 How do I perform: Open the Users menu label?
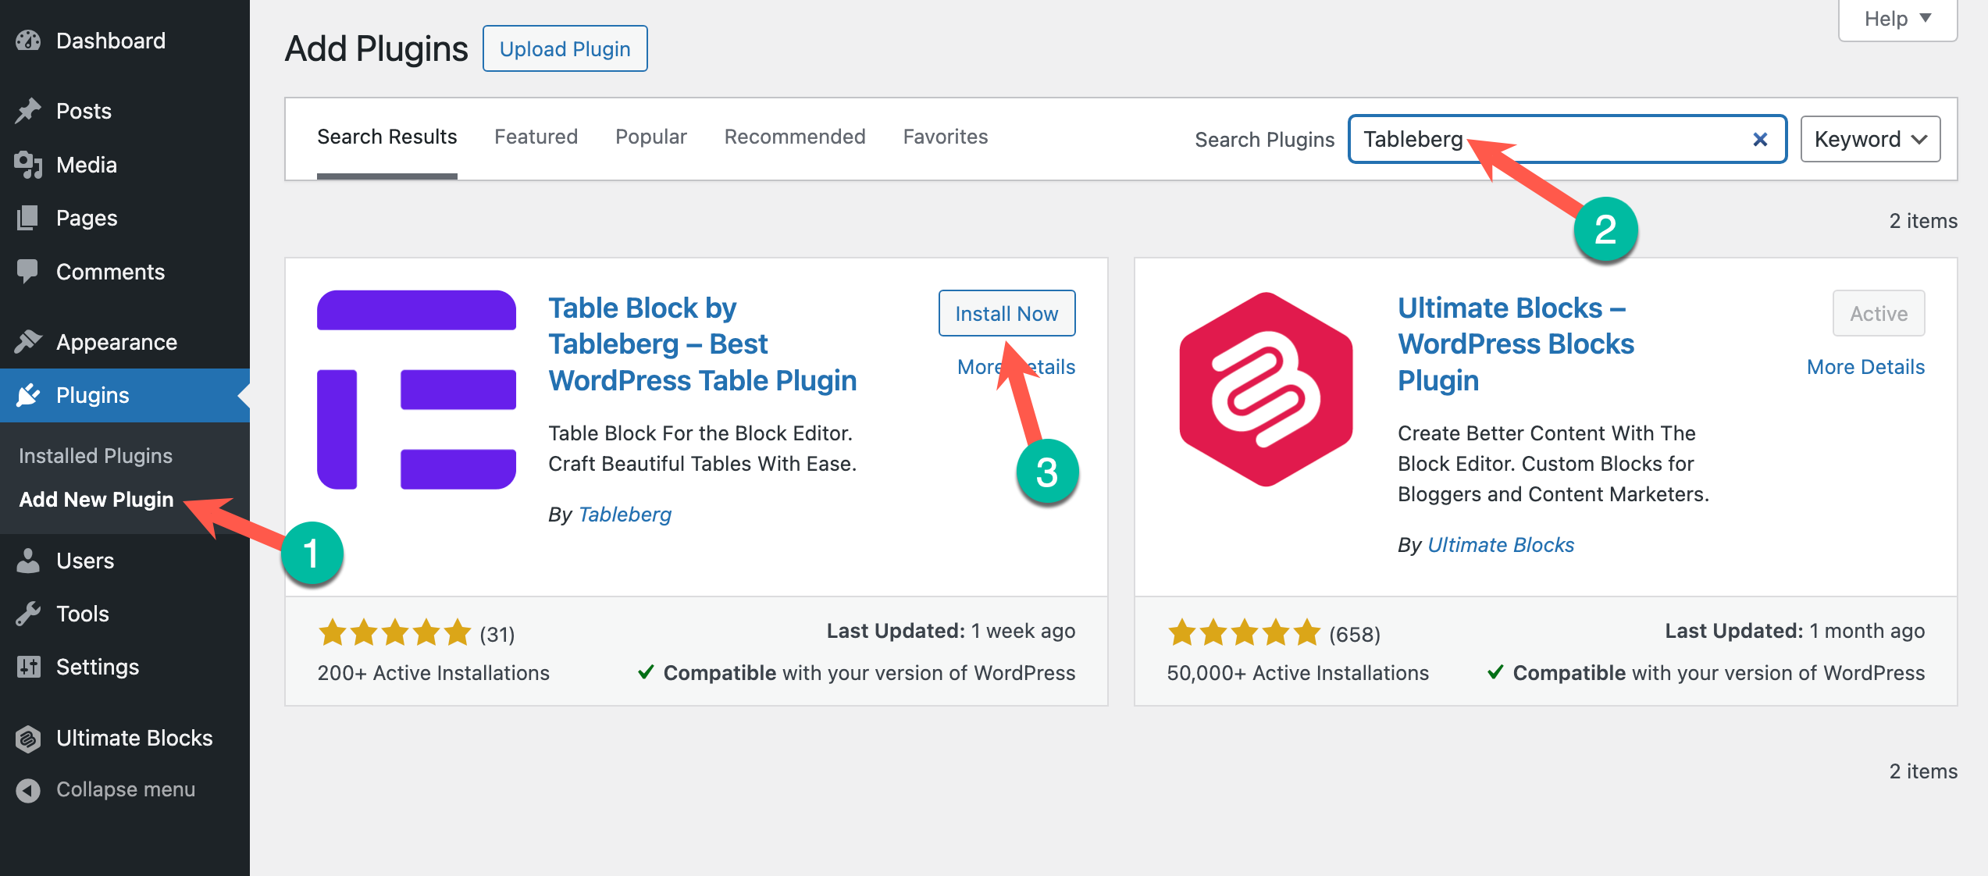click(x=85, y=561)
